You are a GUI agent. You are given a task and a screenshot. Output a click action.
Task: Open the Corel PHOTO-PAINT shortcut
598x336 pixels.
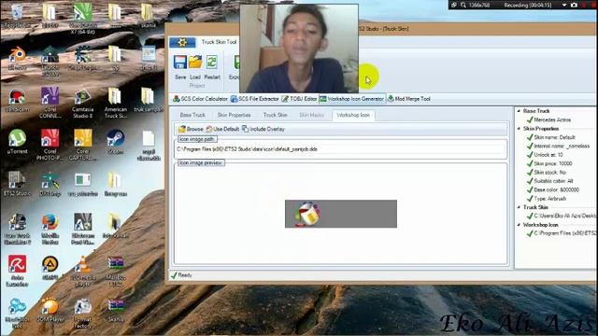50,144
